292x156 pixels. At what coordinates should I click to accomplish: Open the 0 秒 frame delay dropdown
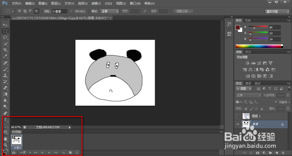click(18, 148)
